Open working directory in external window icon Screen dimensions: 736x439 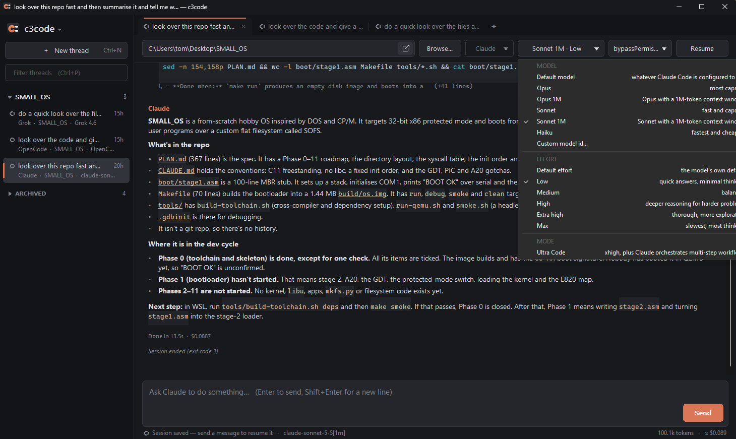(x=406, y=48)
